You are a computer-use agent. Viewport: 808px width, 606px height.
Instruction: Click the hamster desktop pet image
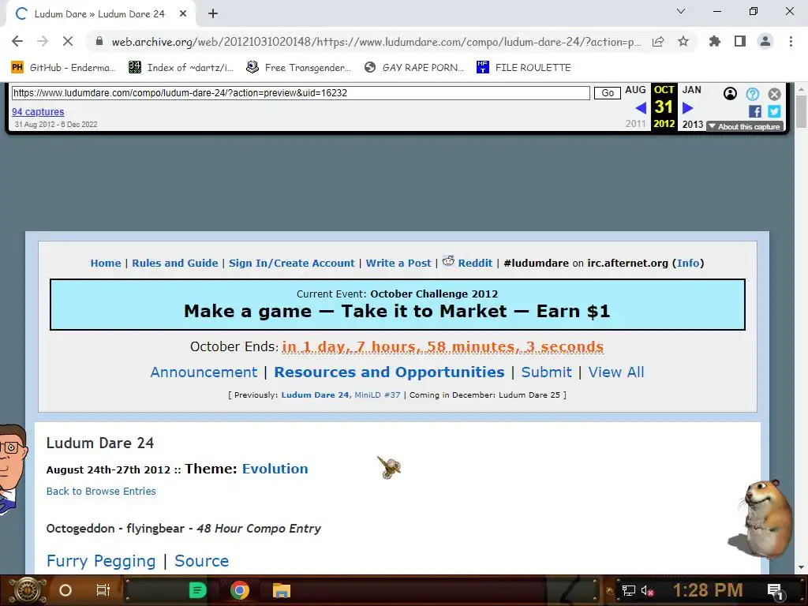tap(762, 519)
